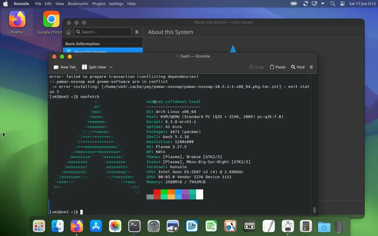
Task: Click the 'OS: Arch Linux x86_64' line
Action: tap(171, 112)
